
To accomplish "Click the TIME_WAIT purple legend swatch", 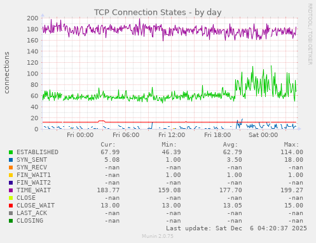I will point(11,190).
